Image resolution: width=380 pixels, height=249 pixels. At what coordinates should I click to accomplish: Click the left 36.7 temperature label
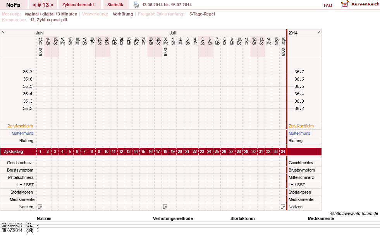tap(28, 72)
